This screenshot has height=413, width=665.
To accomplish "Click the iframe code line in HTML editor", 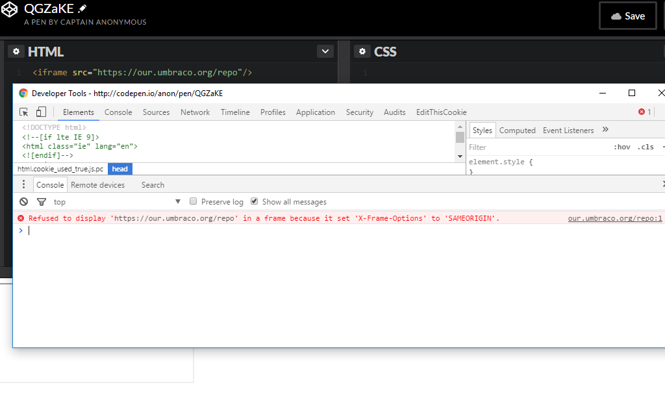I will [x=142, y=73].
